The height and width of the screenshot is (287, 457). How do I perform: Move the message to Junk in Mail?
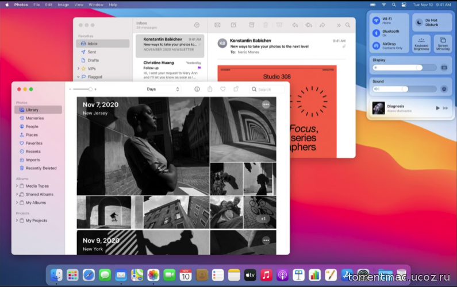tap(279, 25)
